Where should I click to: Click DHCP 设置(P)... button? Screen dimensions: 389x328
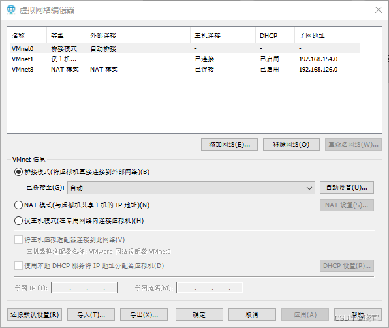click(347, 266)
